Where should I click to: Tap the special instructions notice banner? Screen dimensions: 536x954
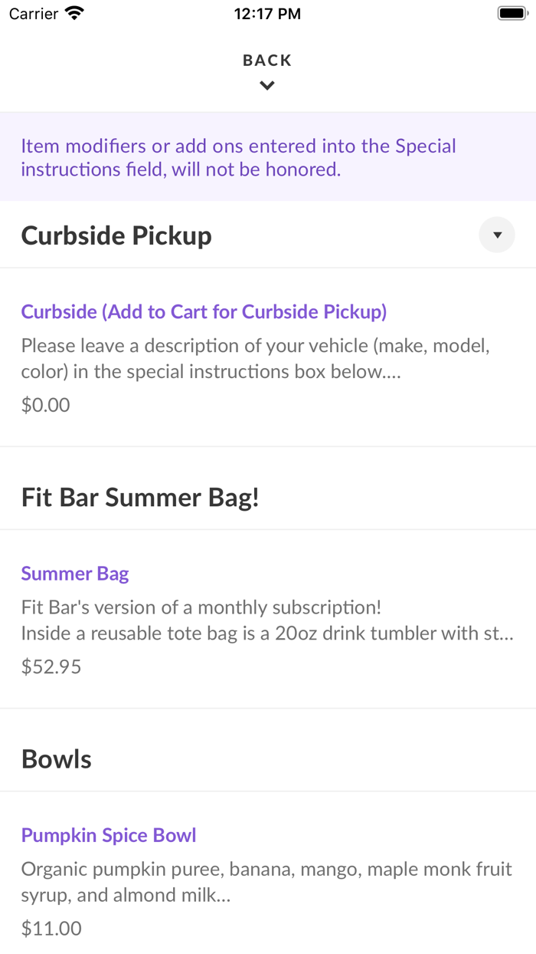click(x=268, y=156)
